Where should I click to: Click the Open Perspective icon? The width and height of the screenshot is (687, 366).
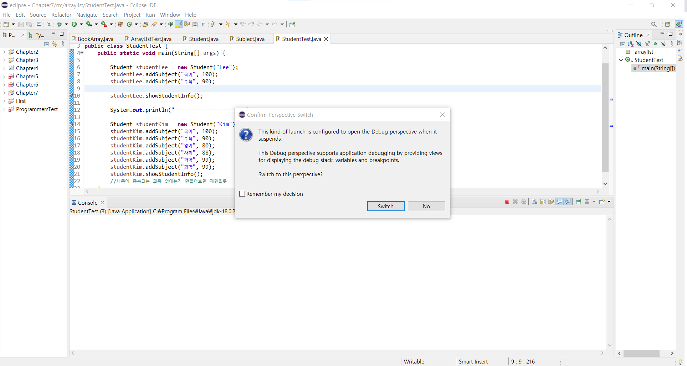(667, 24)
